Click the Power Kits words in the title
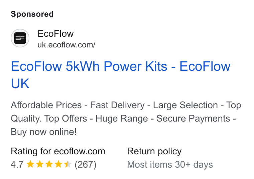 [x=135, y=66]
